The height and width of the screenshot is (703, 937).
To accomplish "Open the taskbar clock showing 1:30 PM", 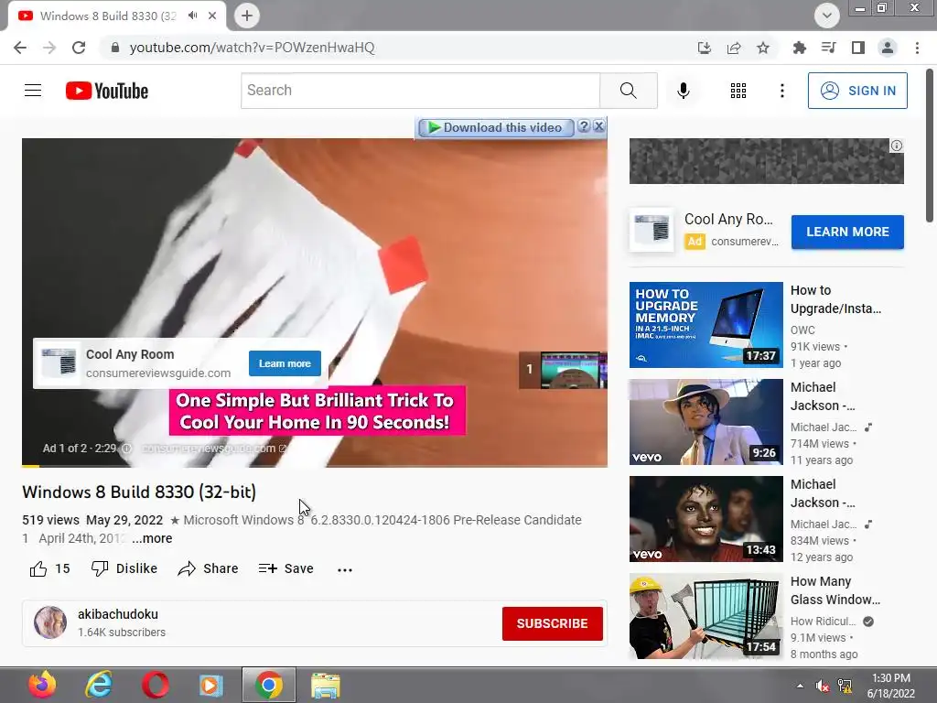I will pos(890,686).
